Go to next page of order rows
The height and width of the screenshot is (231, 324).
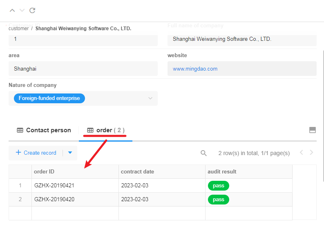point(312,153)
